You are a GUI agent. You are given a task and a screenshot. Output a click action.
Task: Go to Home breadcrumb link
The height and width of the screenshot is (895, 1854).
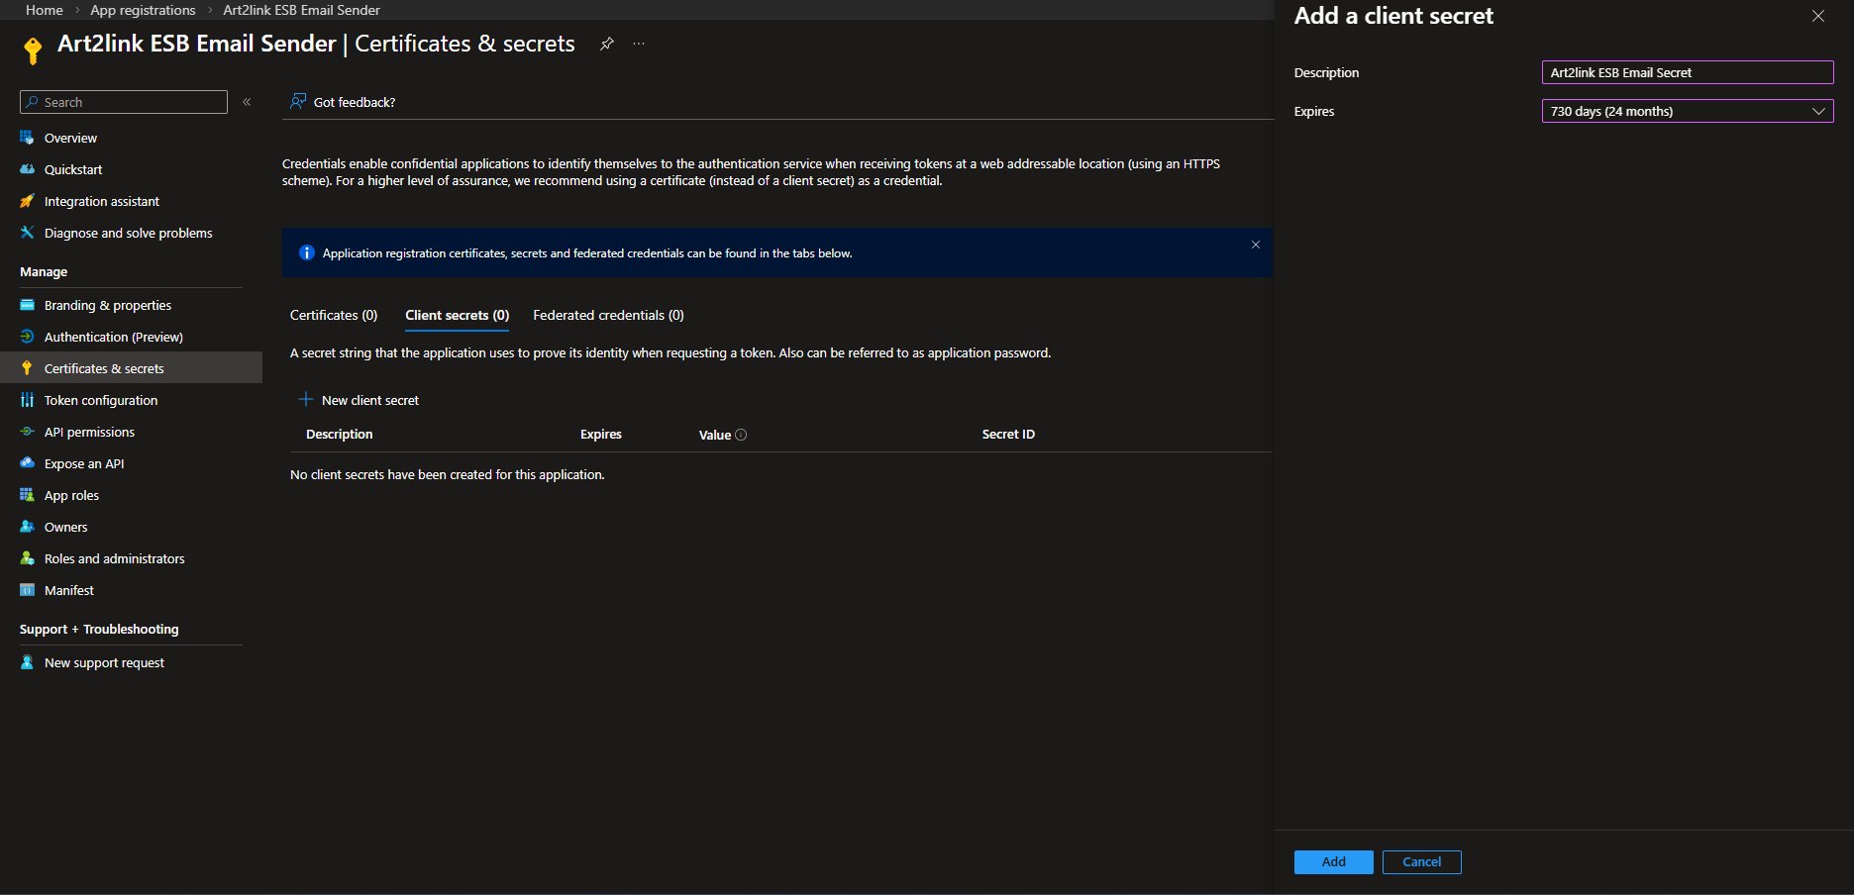point(45,10)
